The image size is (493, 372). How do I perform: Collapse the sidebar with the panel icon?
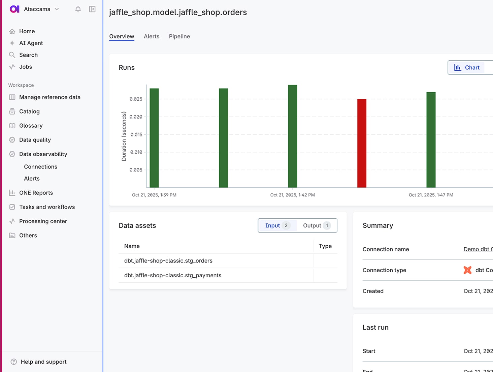click(x=92, y=9)
